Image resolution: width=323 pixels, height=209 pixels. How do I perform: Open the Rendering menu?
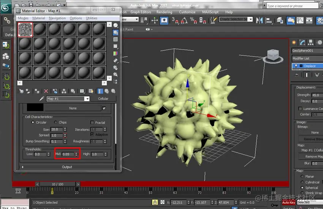pyautogui.click(x=164, y=12)
